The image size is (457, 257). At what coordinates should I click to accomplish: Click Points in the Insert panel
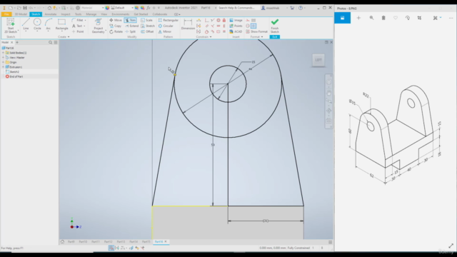coord(236,26)
